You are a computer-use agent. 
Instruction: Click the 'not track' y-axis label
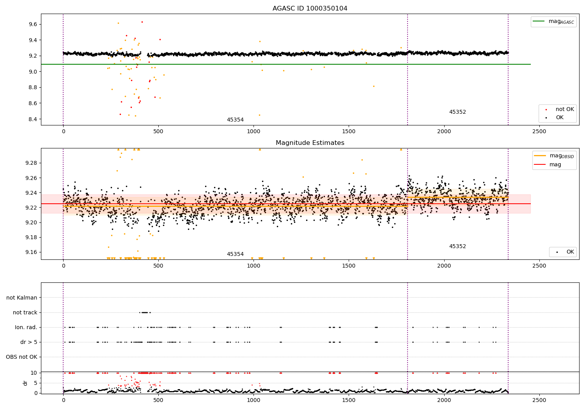click(25, 312)
